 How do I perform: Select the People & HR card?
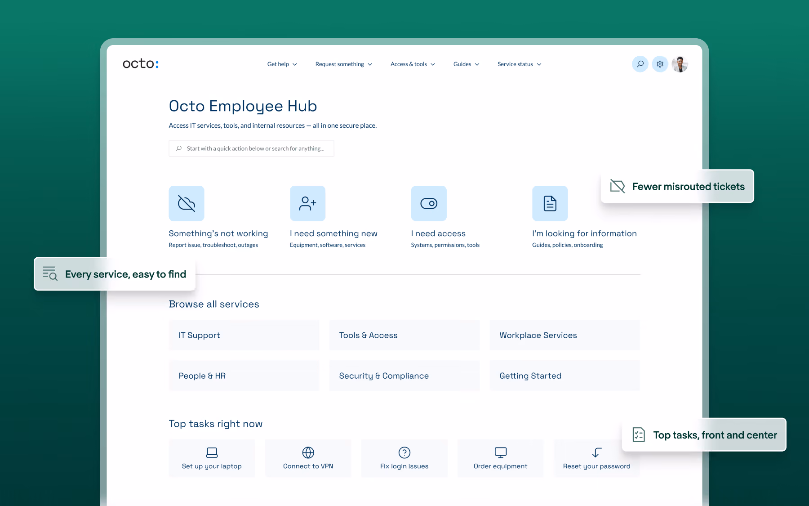click(244, 376)
